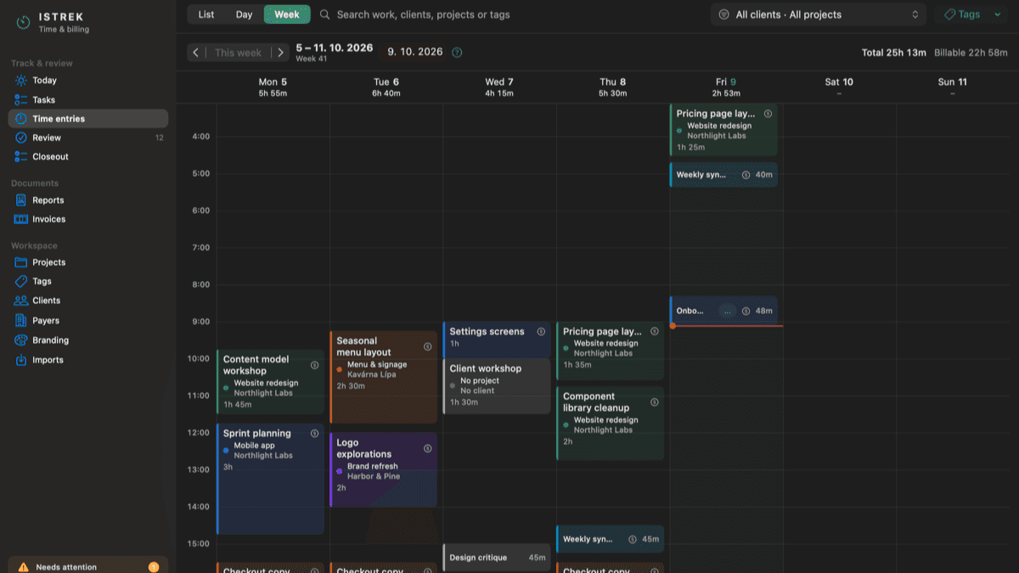Click the This week button
1019x573 pixels.
pyautogui.click(x=239, y=53)
